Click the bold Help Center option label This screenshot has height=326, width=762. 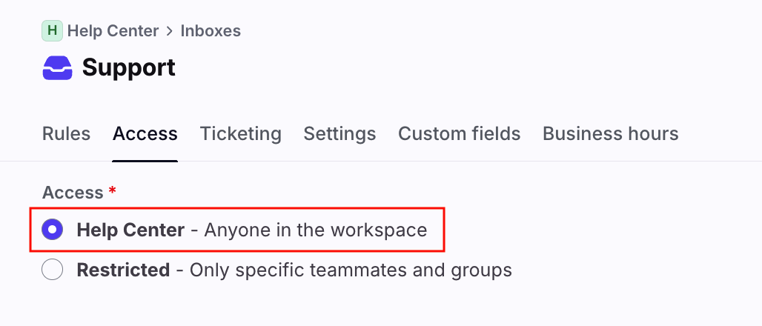pos(130,230)
